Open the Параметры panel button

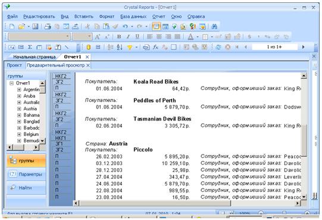[26, 174]
